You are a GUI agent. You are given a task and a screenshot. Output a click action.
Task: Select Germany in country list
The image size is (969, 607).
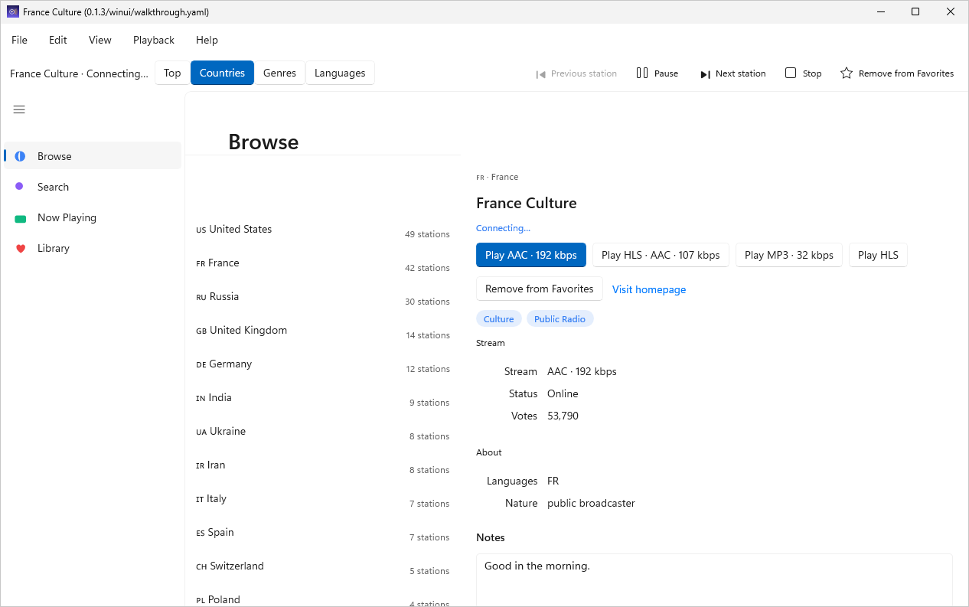(x=323, y=364)
